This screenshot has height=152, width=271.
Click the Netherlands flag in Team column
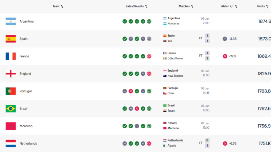tap(11, 143)
